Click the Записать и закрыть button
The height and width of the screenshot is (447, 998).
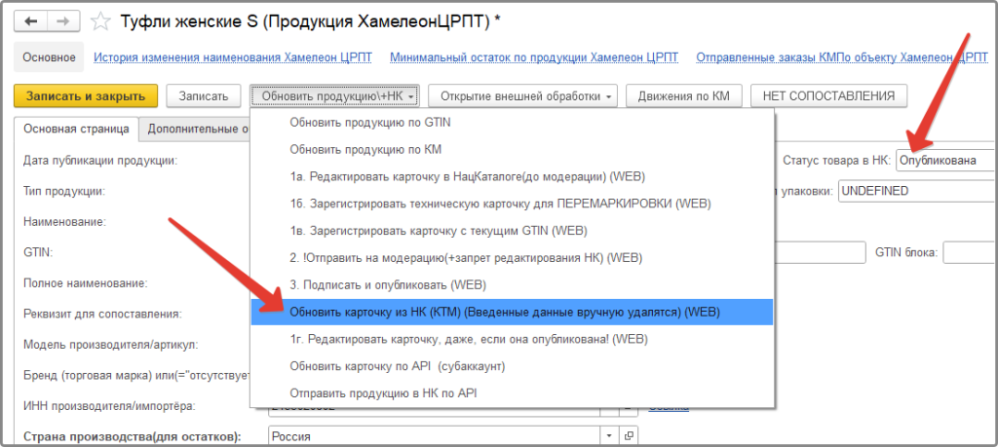click(86, 96)
